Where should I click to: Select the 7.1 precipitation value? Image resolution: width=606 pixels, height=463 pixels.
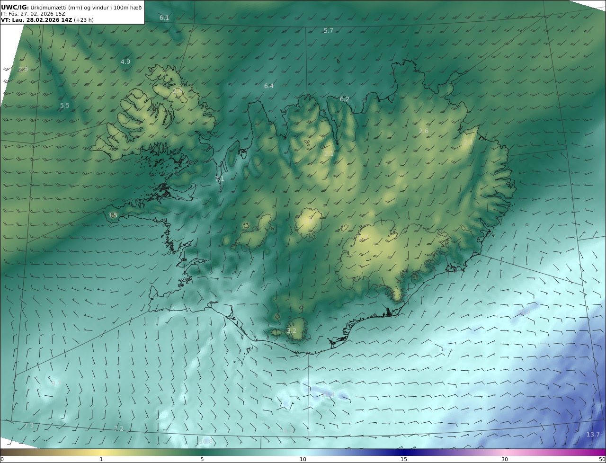click(220, 178)
